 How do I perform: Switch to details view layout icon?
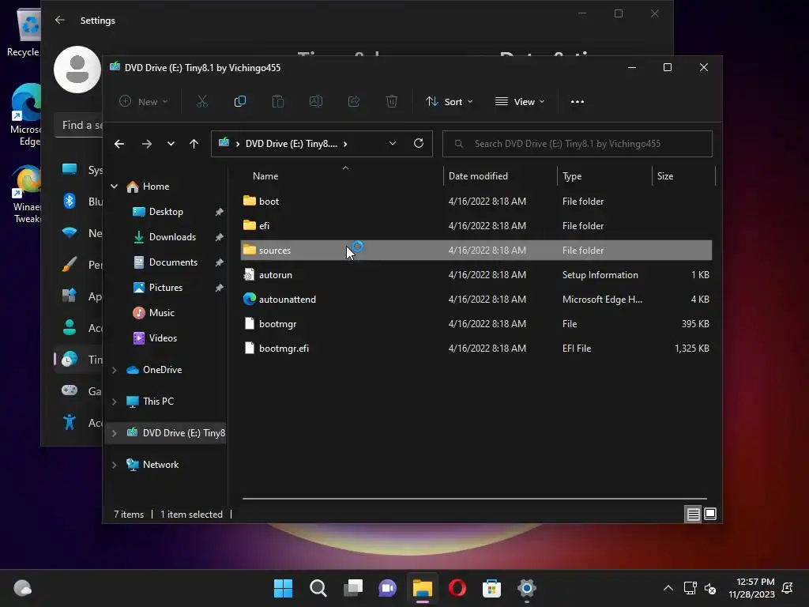(x=693, y=514)
